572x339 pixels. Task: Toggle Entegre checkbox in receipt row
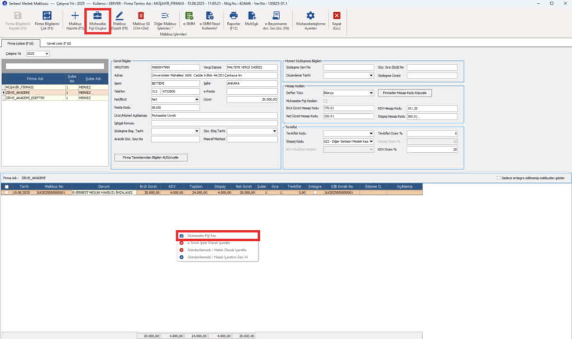[315, 192]
